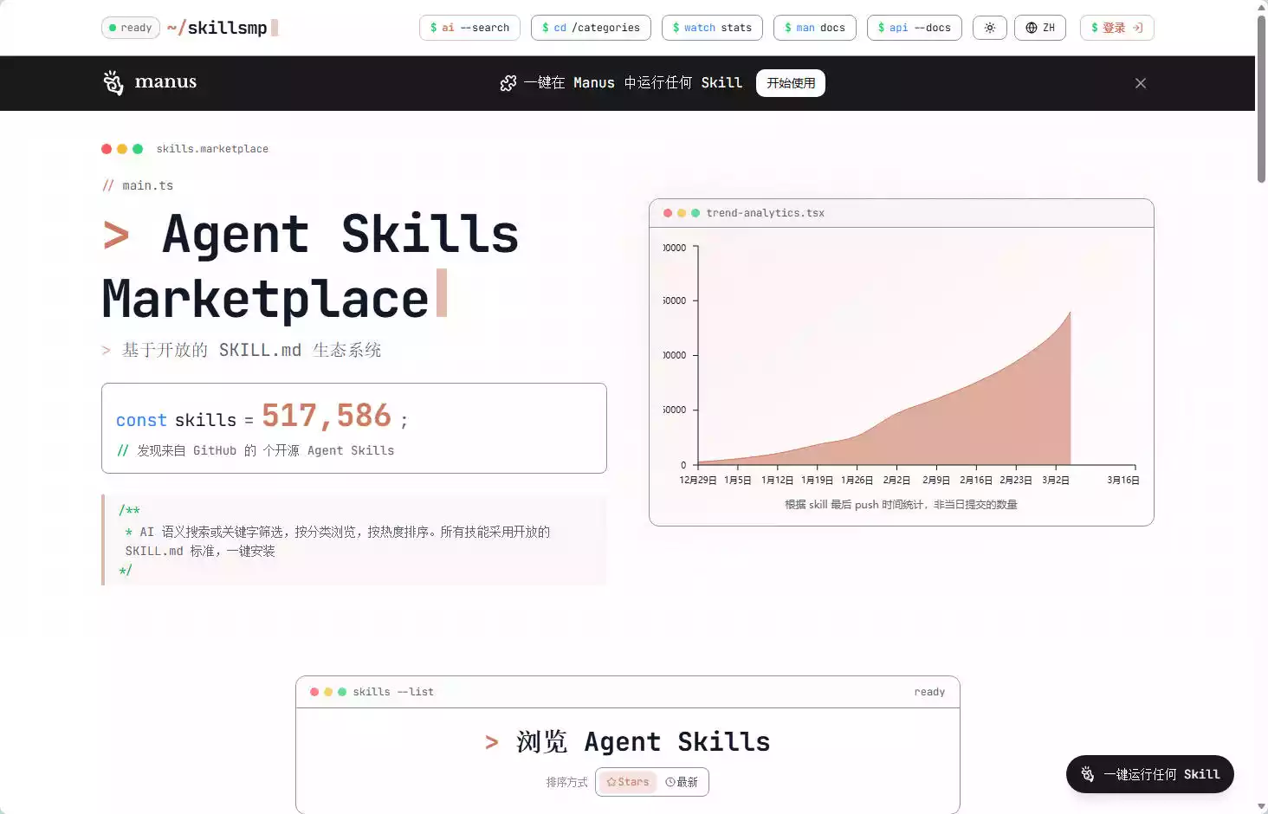Click the 1月12日 axis label
1268x814 pixels.
pos(777,480)
